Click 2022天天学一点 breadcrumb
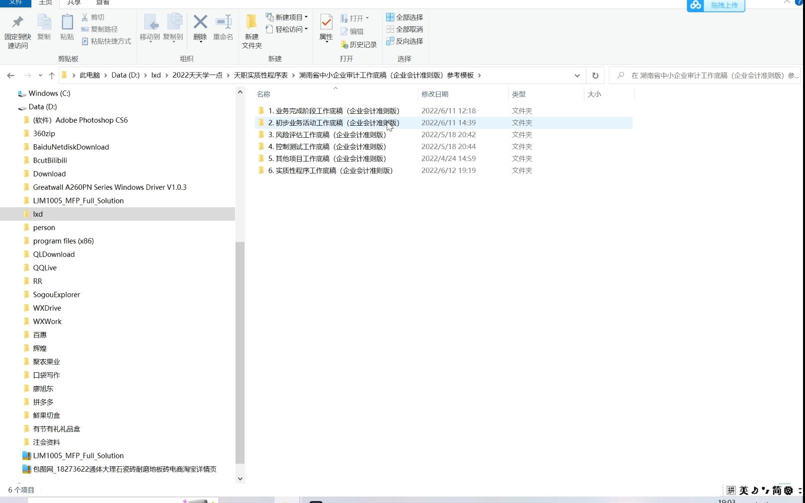 point(197,76)
